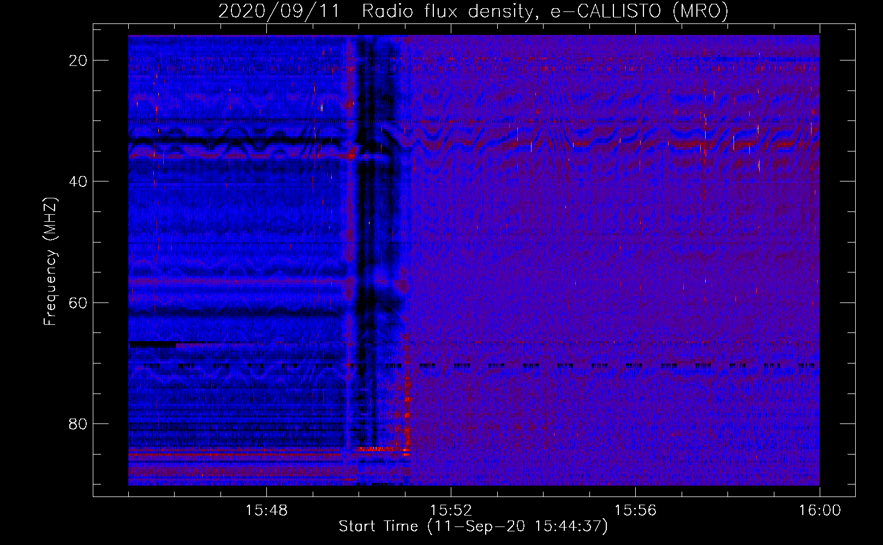The width and height of the screenshot is (883, 545).
Task: Click the '40' frequency tick label
Action: click(79, 181)
